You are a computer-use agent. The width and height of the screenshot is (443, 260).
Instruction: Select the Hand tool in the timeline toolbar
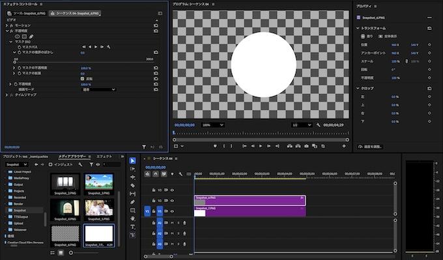(x=133, y=218)
